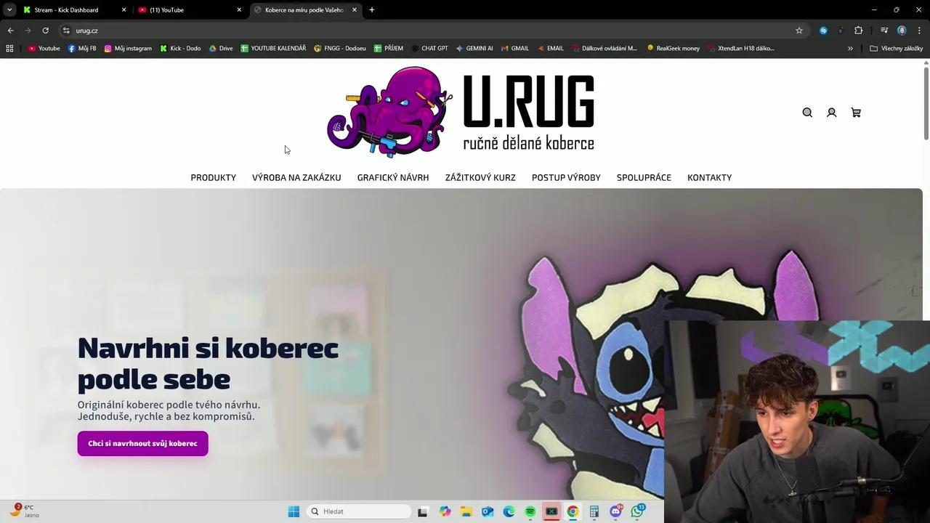Open the Shazam extension icon
Screen dimensions: 930x523
[x=823, y=31]
